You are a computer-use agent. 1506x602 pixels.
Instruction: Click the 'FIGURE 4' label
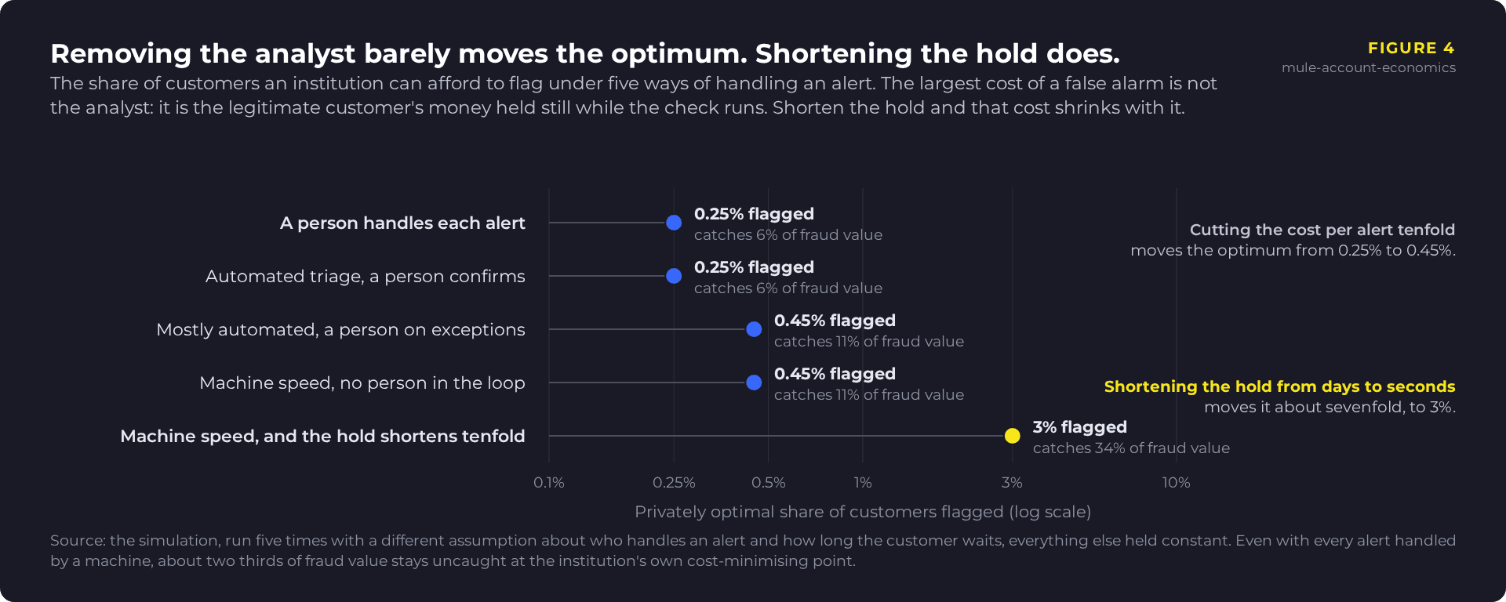coord(1411,48)
